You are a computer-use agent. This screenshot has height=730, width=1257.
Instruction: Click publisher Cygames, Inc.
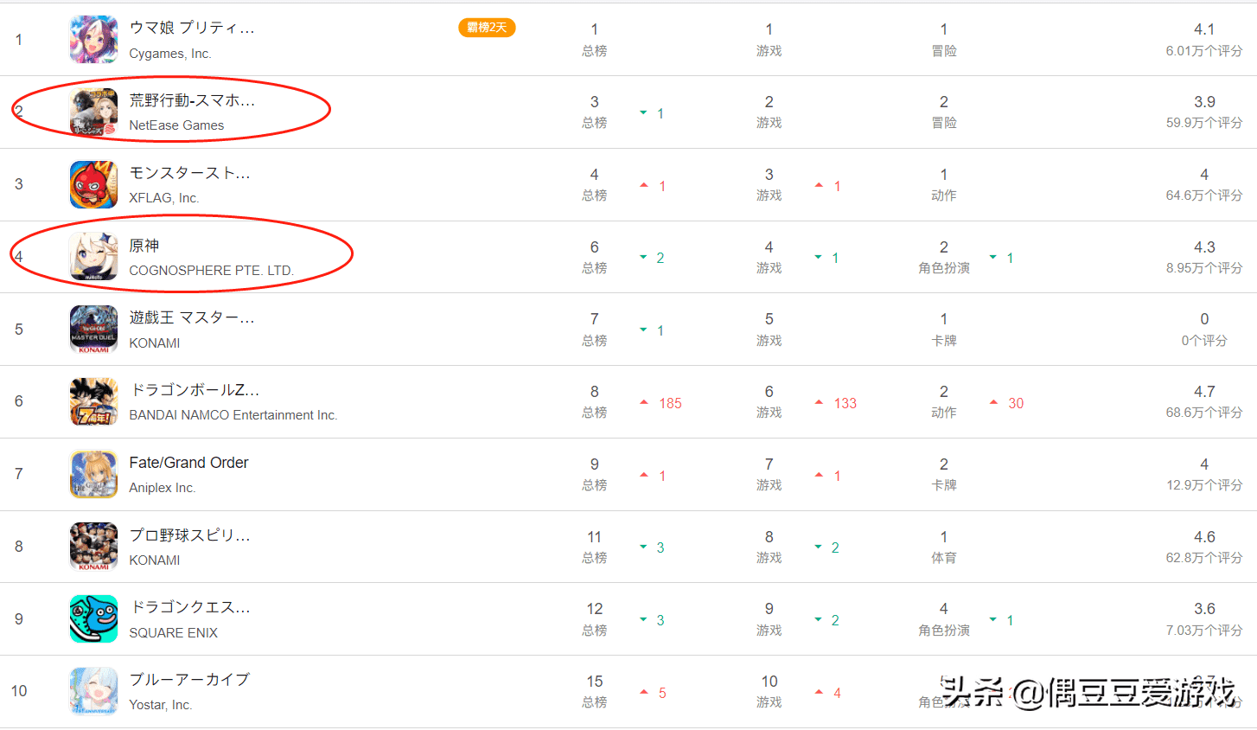170,54
